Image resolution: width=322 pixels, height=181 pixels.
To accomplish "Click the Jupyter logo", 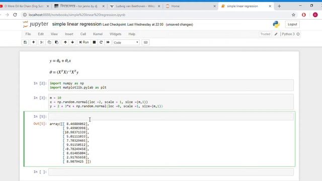I will click(x=36, y=24).
